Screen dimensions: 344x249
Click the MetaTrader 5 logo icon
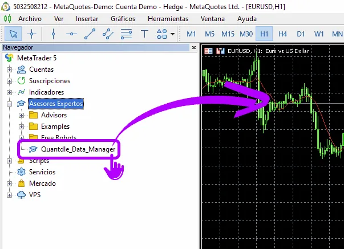[x=9, y=58]
